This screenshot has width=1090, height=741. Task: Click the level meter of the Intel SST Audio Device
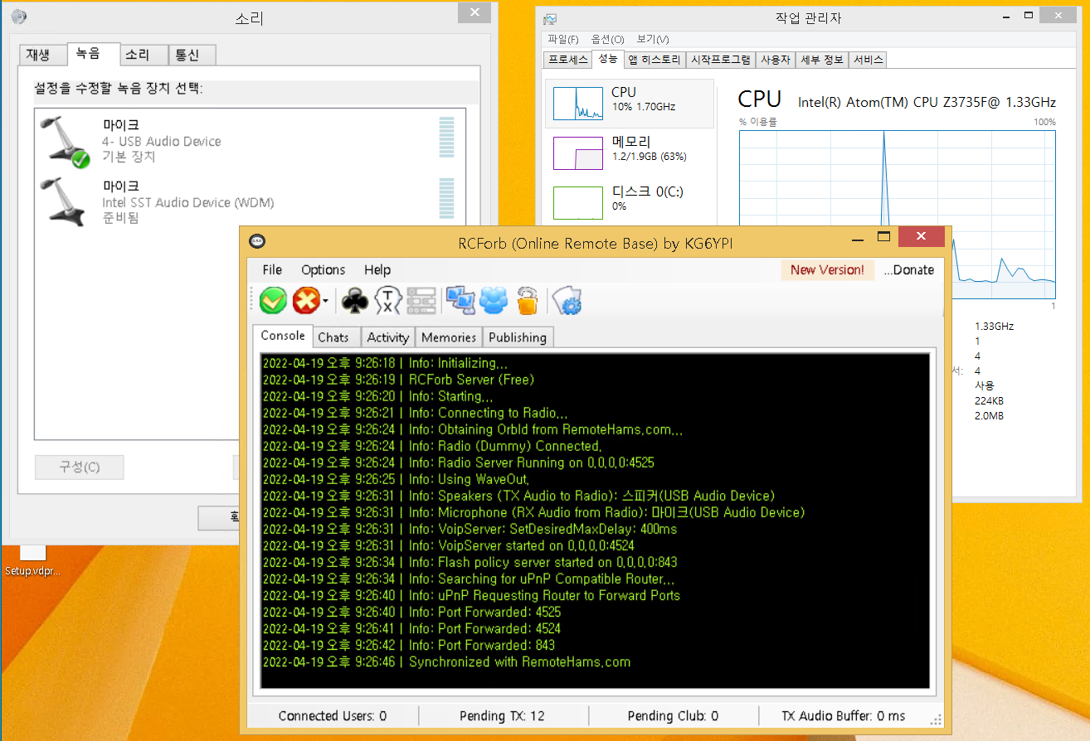pos(446,197)
